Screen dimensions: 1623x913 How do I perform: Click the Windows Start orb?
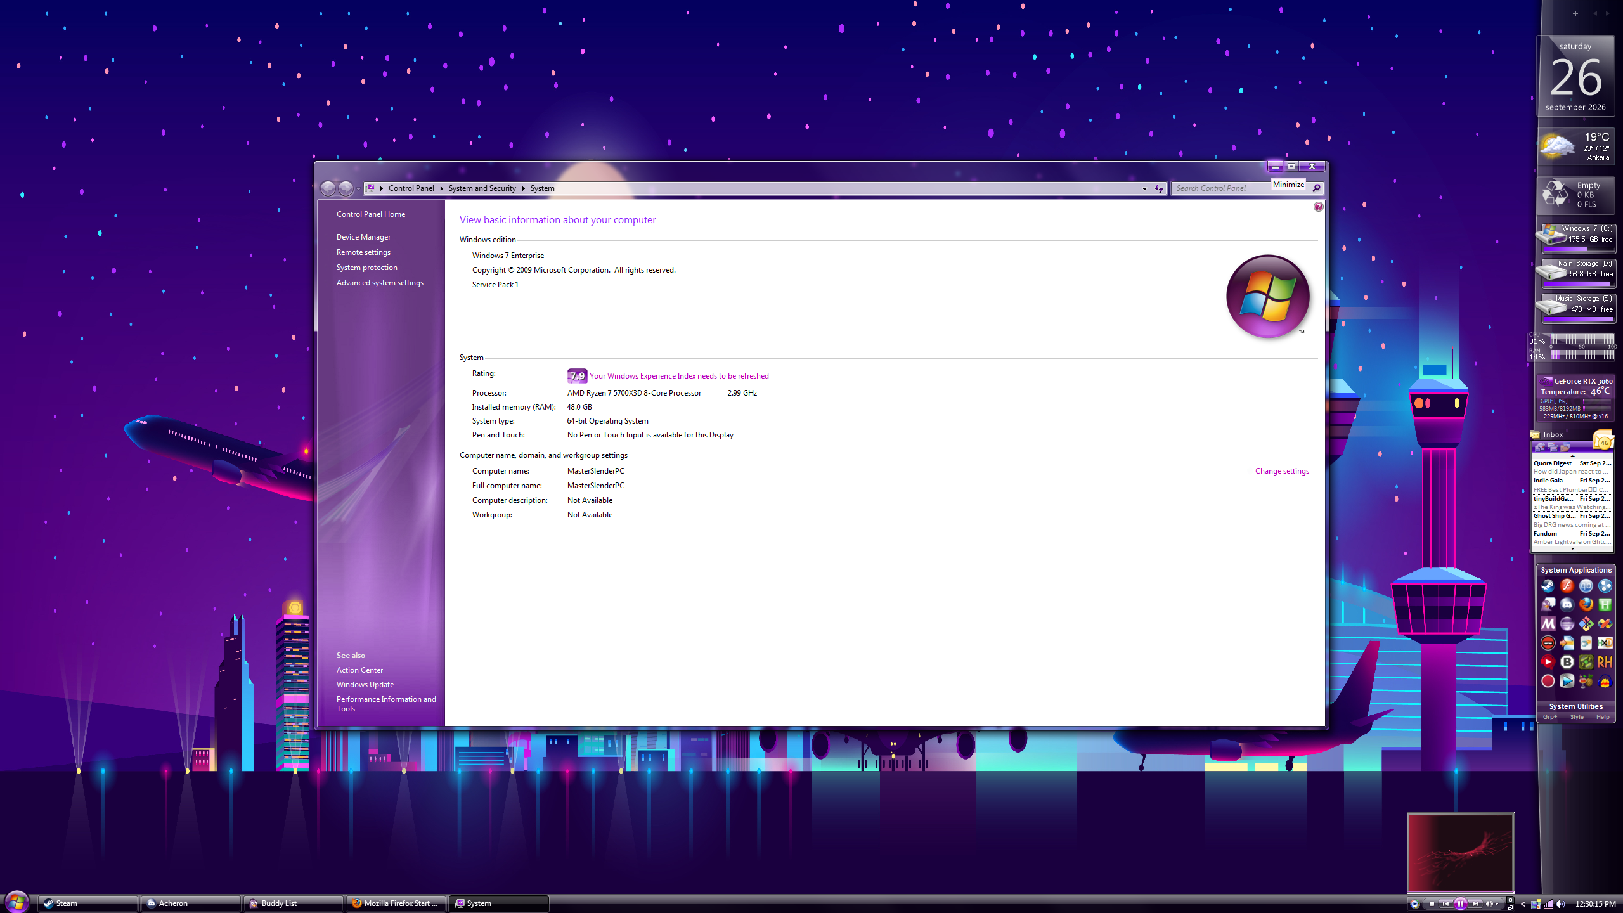16,902
